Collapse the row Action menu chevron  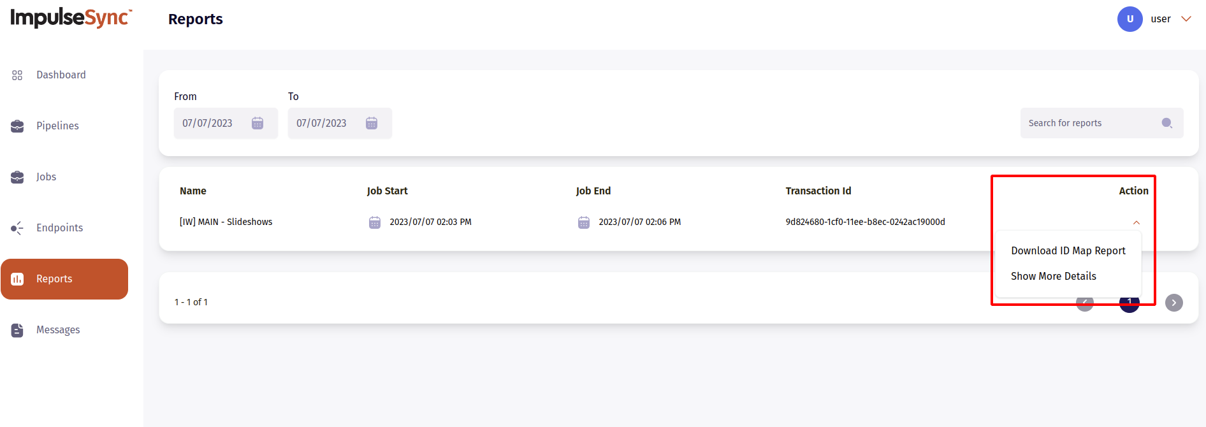1137,222
